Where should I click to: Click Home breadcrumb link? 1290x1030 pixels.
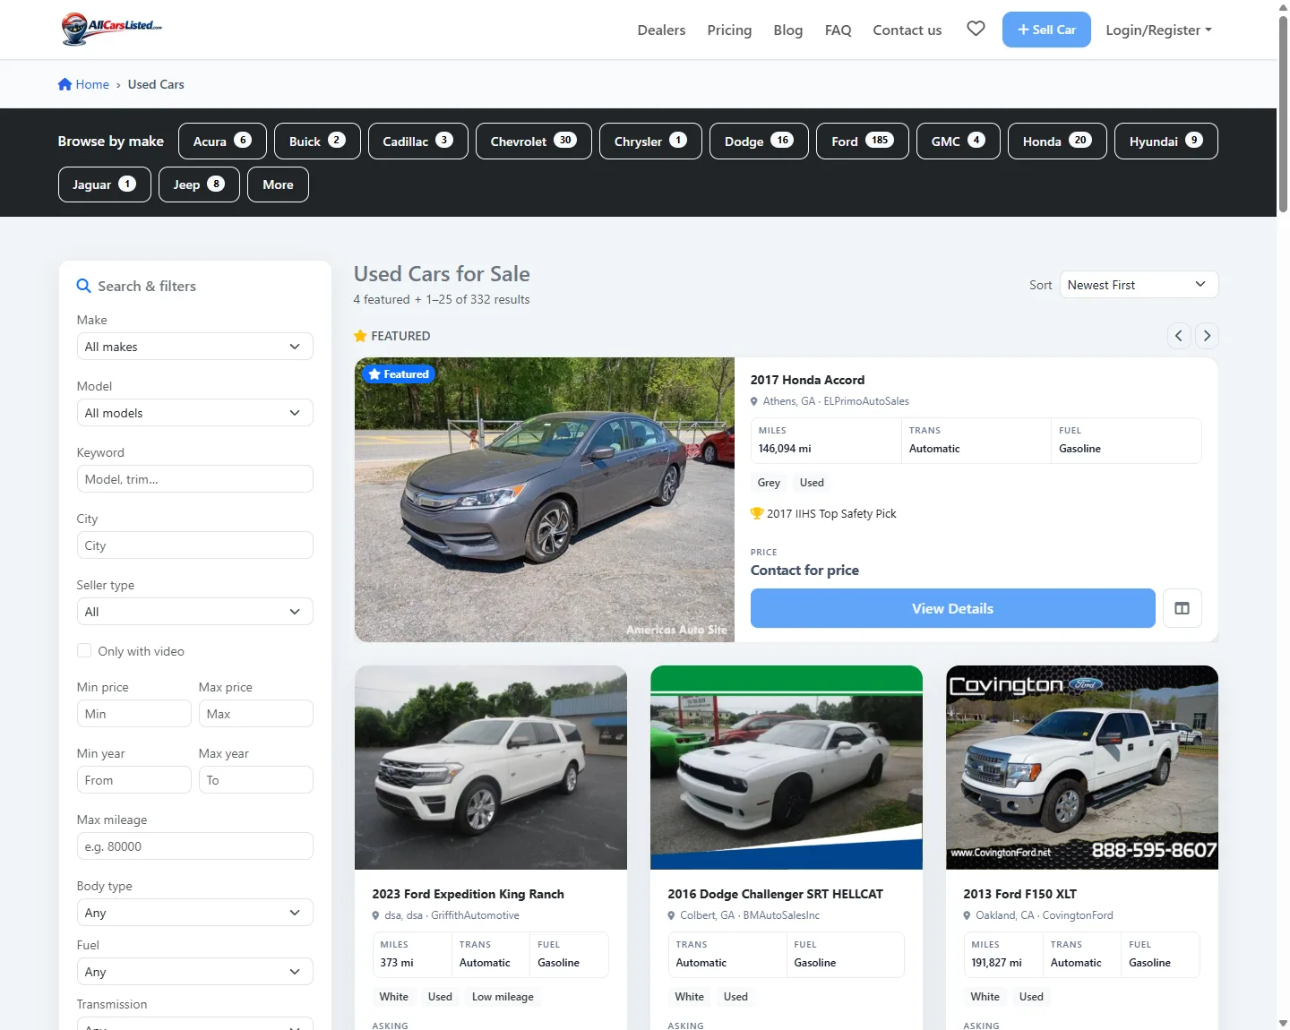[x=92, y=84]
